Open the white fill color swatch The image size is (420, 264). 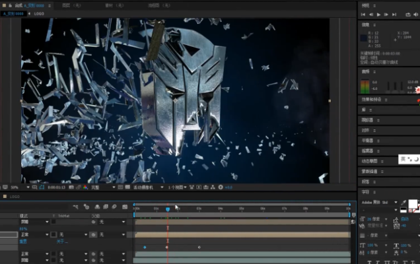point(413,204)
